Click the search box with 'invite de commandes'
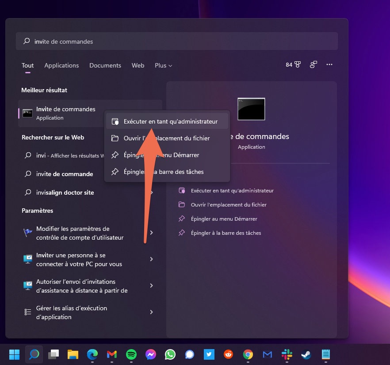 (x=177, y=41)
